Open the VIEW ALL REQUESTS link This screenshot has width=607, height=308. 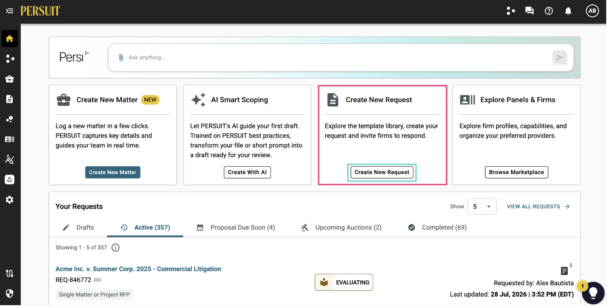(538, 207)
